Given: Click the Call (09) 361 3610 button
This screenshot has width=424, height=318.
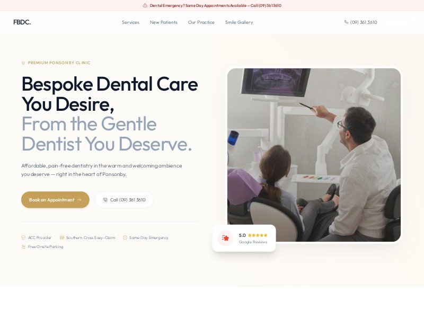Looking at the screenshot, I should (x=125, y=200).
